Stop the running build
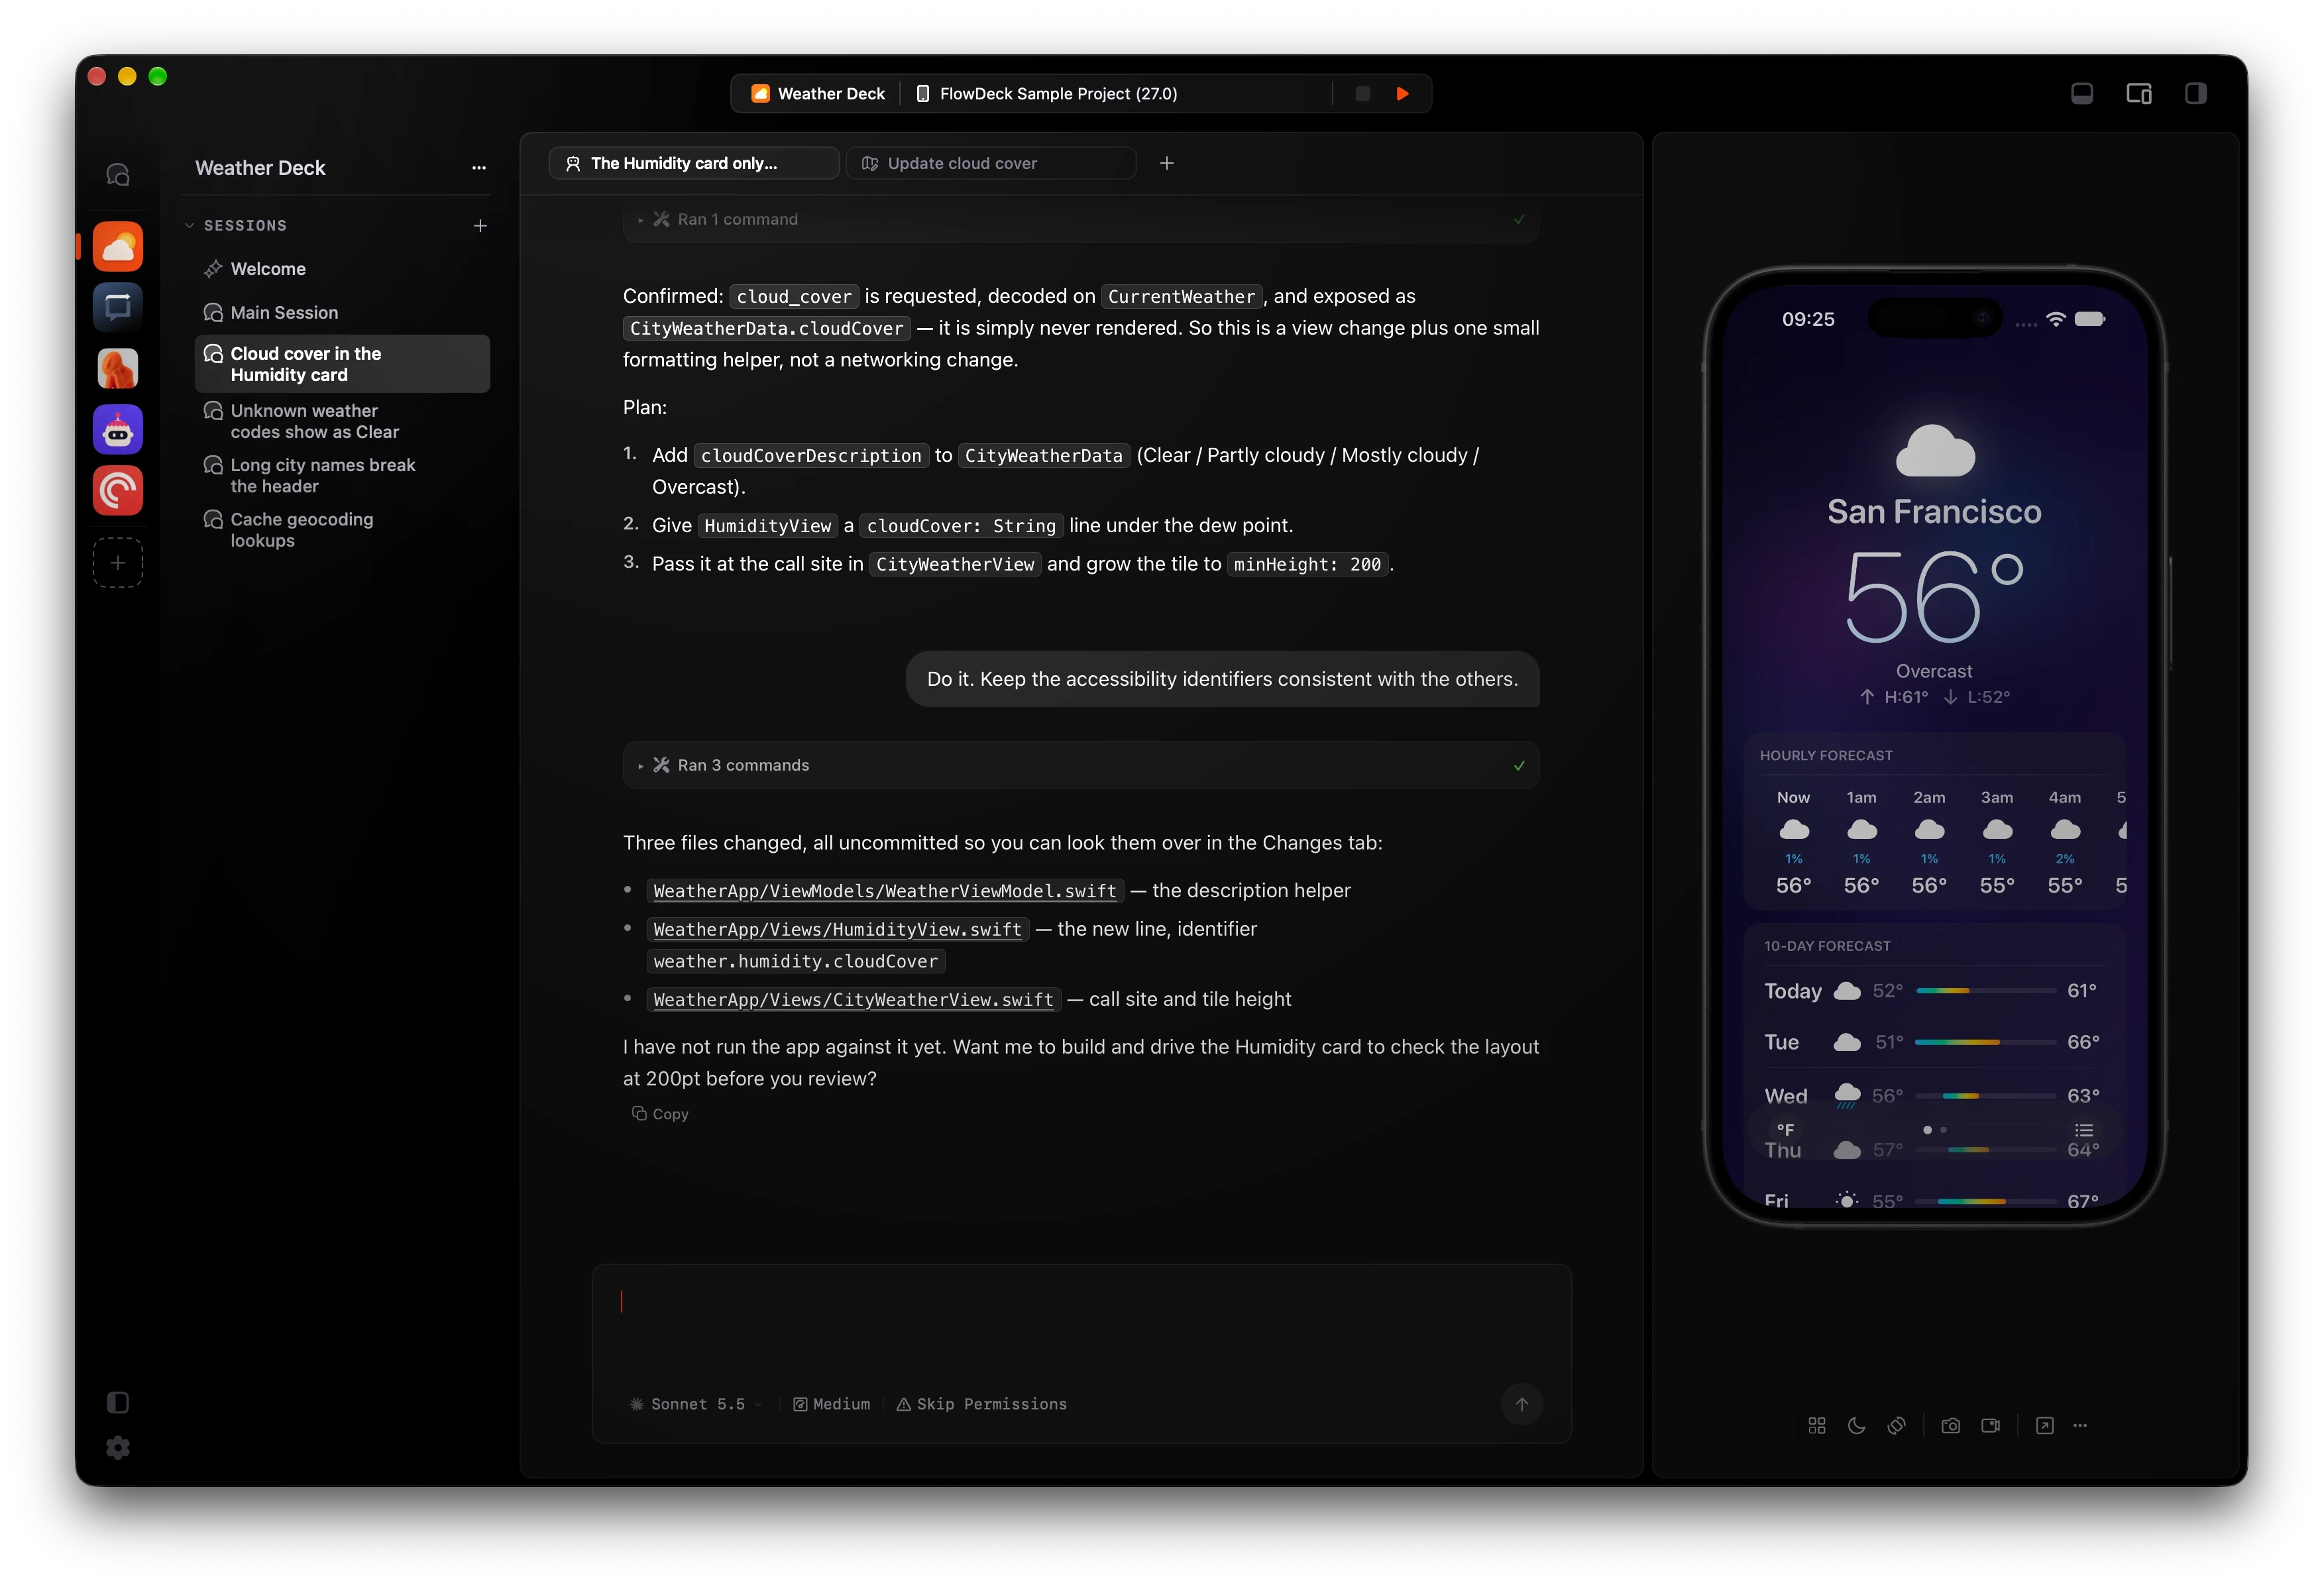This screenshot has height=1589, width=2324. (x=1362, y=94)
